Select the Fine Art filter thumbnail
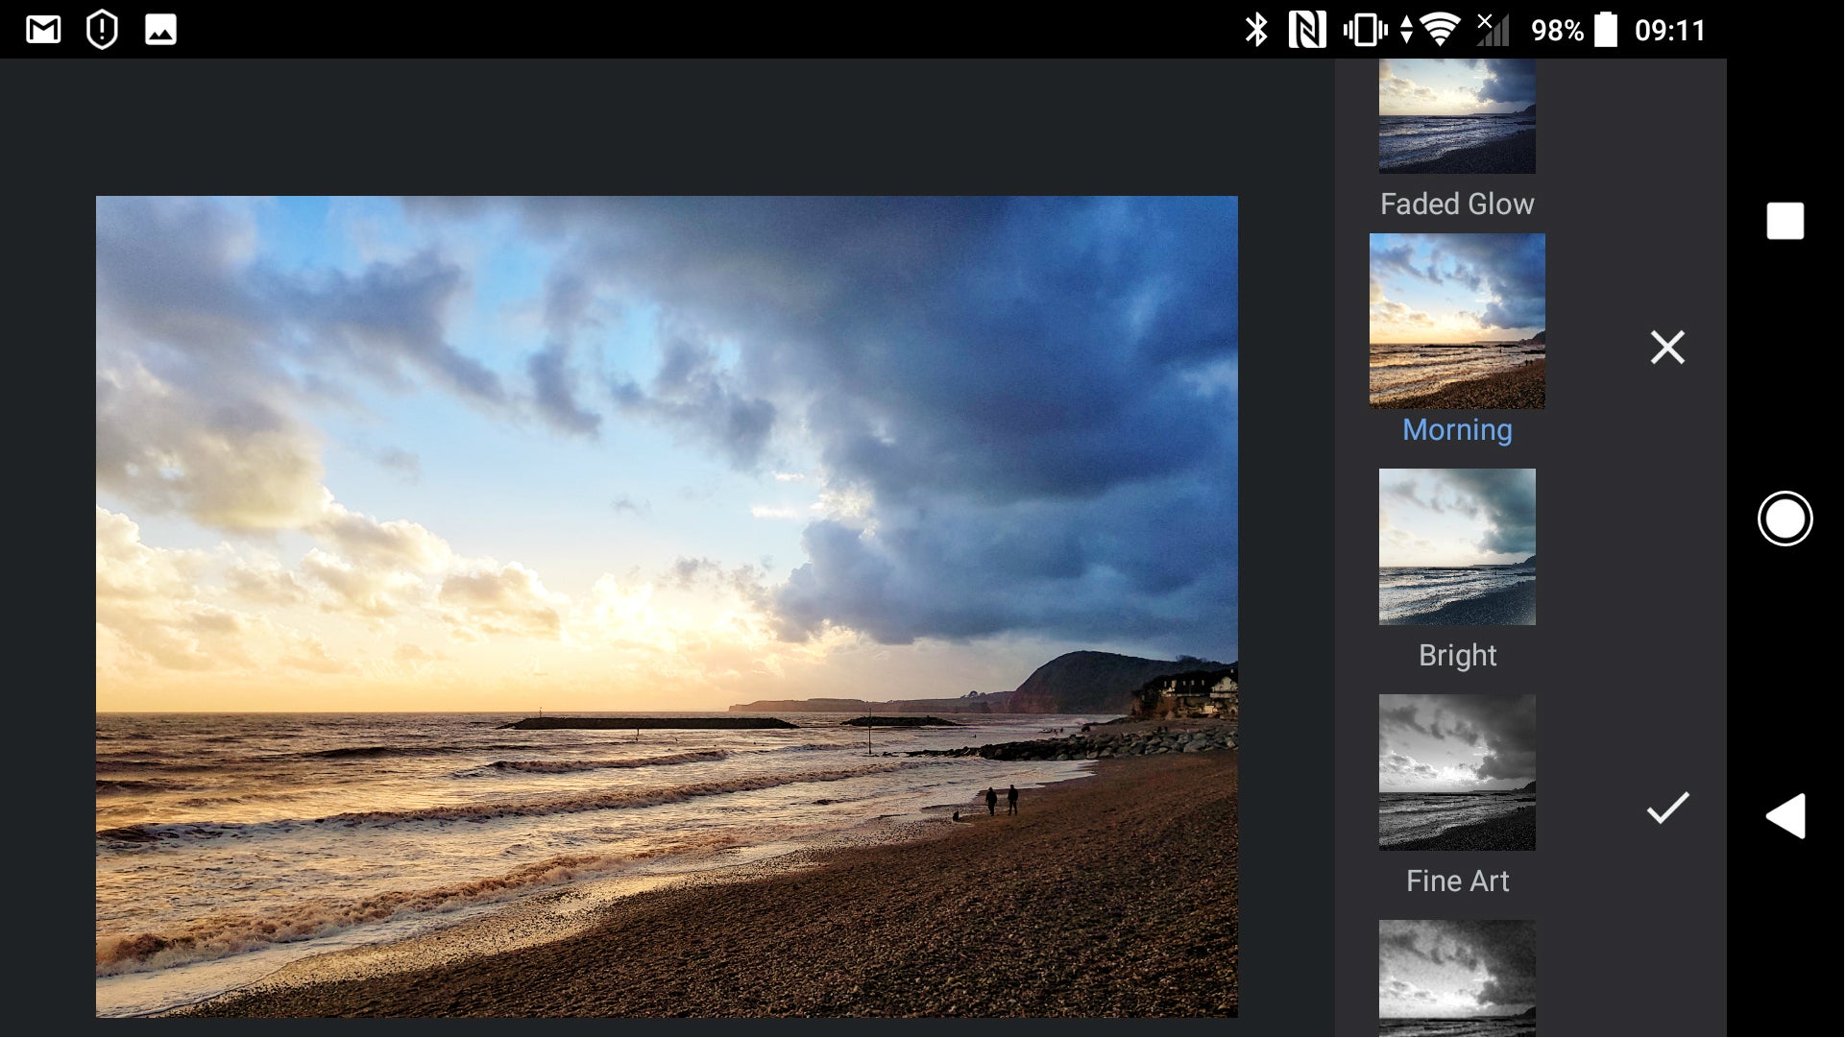 click(1458, 773)
